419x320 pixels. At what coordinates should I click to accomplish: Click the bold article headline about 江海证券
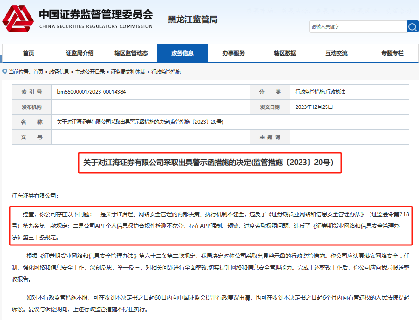(208, 163)
